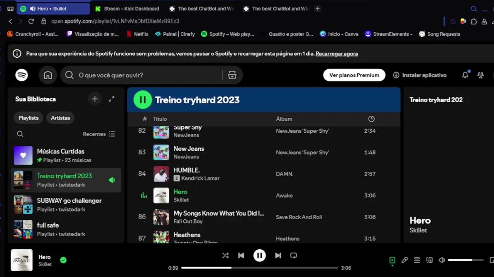Sort by the Título column header
The image size is (494, 277).
click(160, 119)
